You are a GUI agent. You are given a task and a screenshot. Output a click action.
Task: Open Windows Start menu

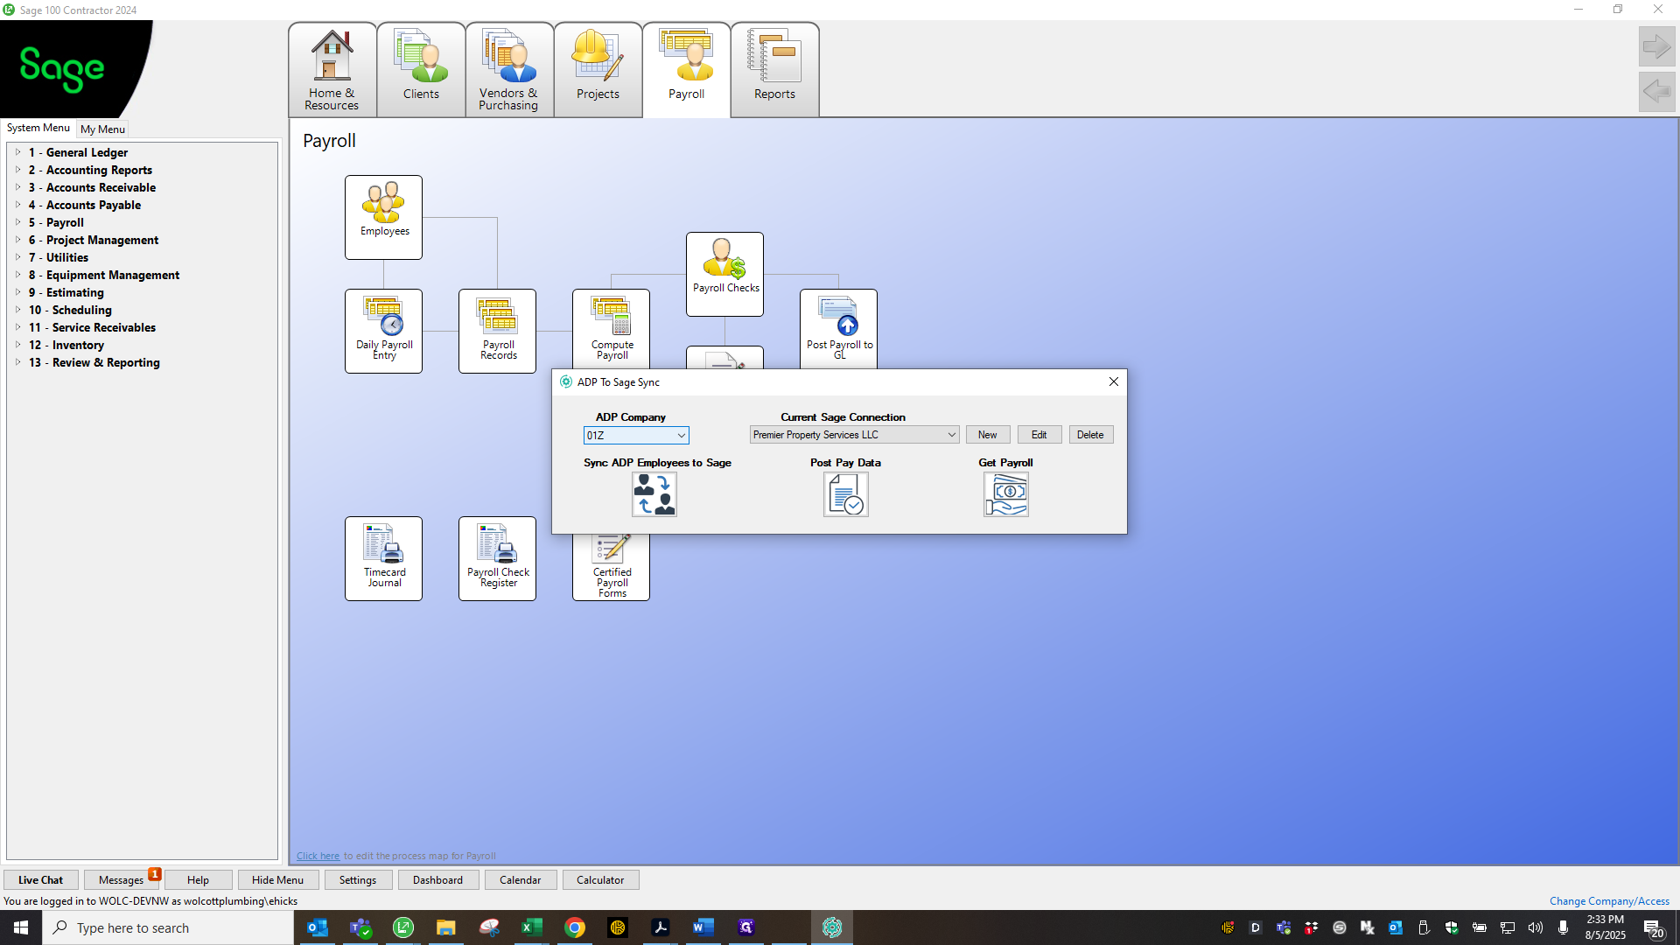[x=21, y=927]
